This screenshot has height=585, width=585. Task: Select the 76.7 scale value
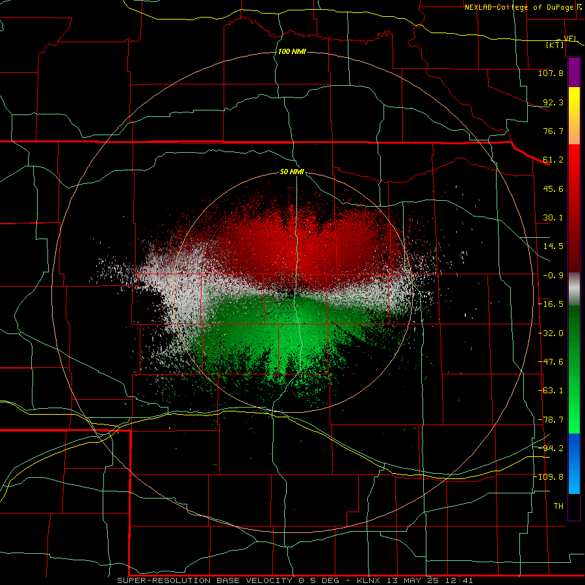coord(553,131)
